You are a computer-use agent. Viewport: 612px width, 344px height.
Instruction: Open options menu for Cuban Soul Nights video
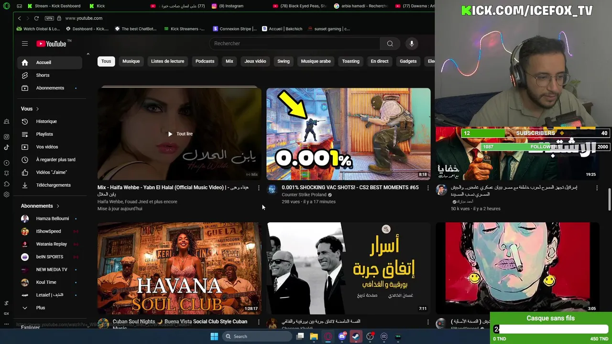[259, 322]
